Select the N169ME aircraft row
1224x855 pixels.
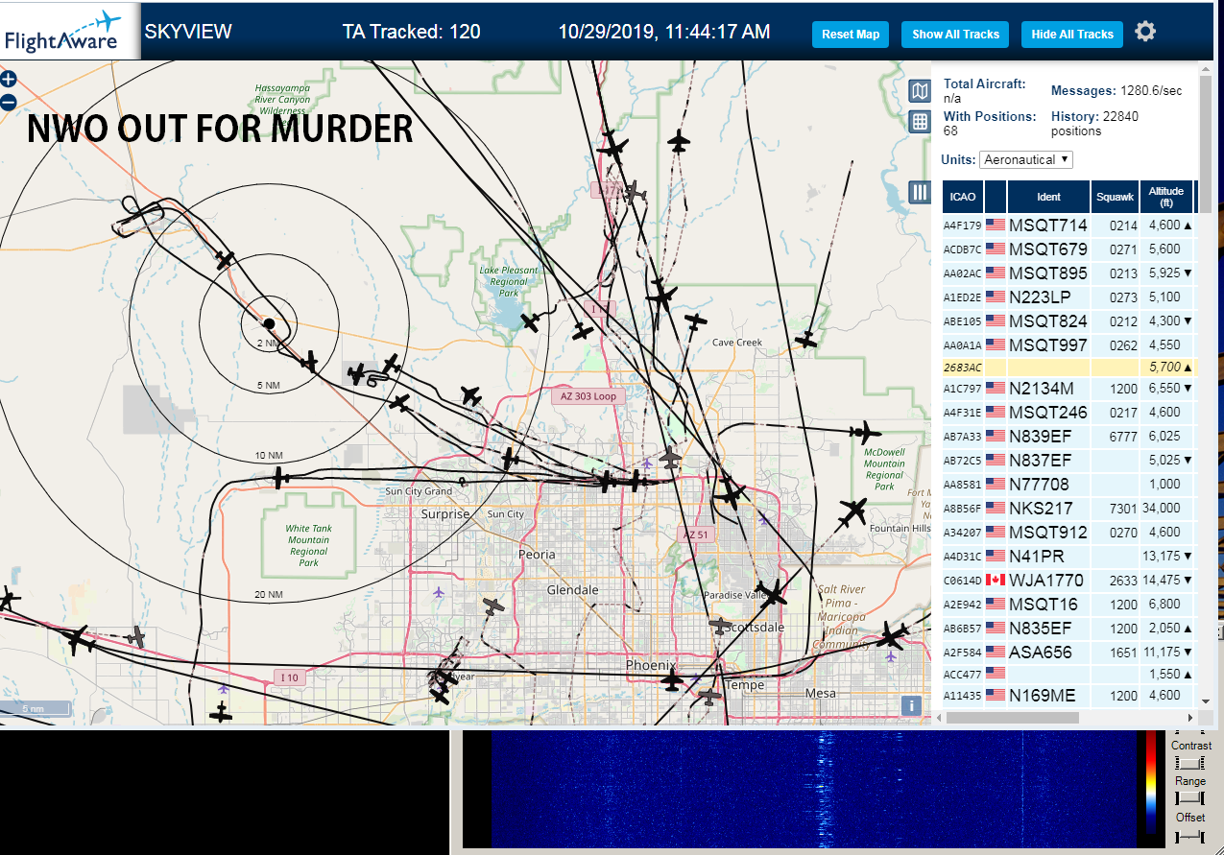(x=1068, y=696)
